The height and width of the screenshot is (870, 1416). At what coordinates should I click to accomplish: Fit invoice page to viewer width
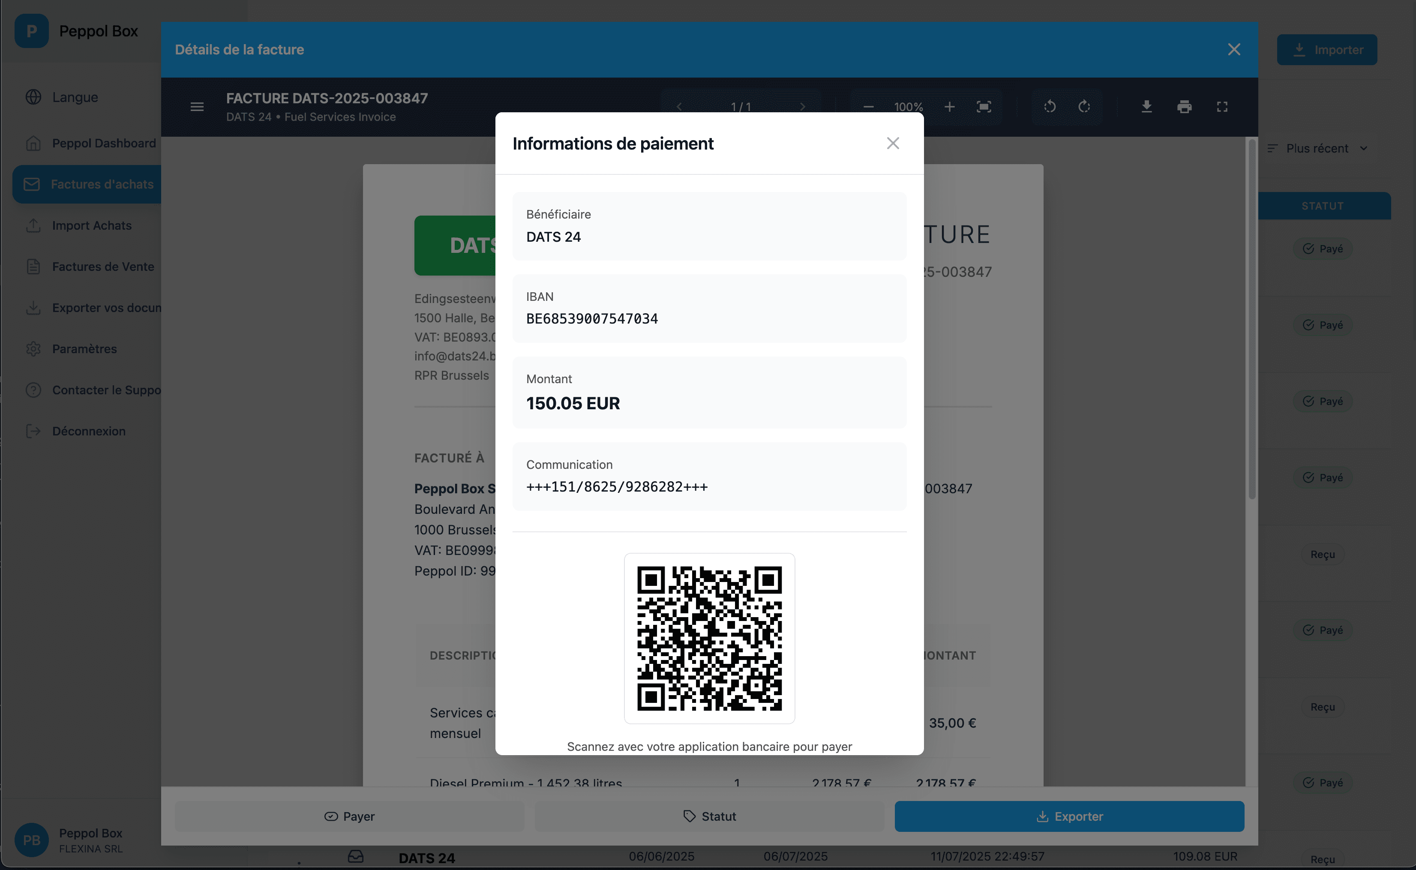984,106
